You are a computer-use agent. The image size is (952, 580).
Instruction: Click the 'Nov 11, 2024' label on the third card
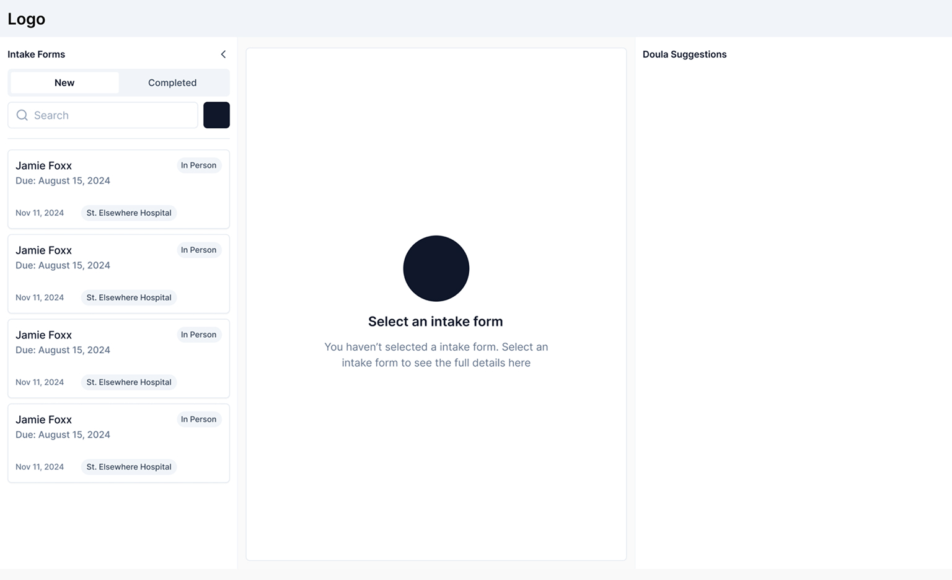click(x=40, y=382)
